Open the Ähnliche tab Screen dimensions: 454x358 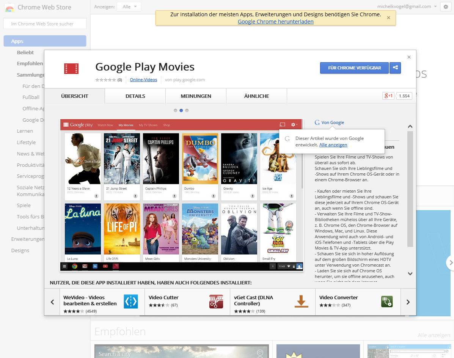click(256, 96)
